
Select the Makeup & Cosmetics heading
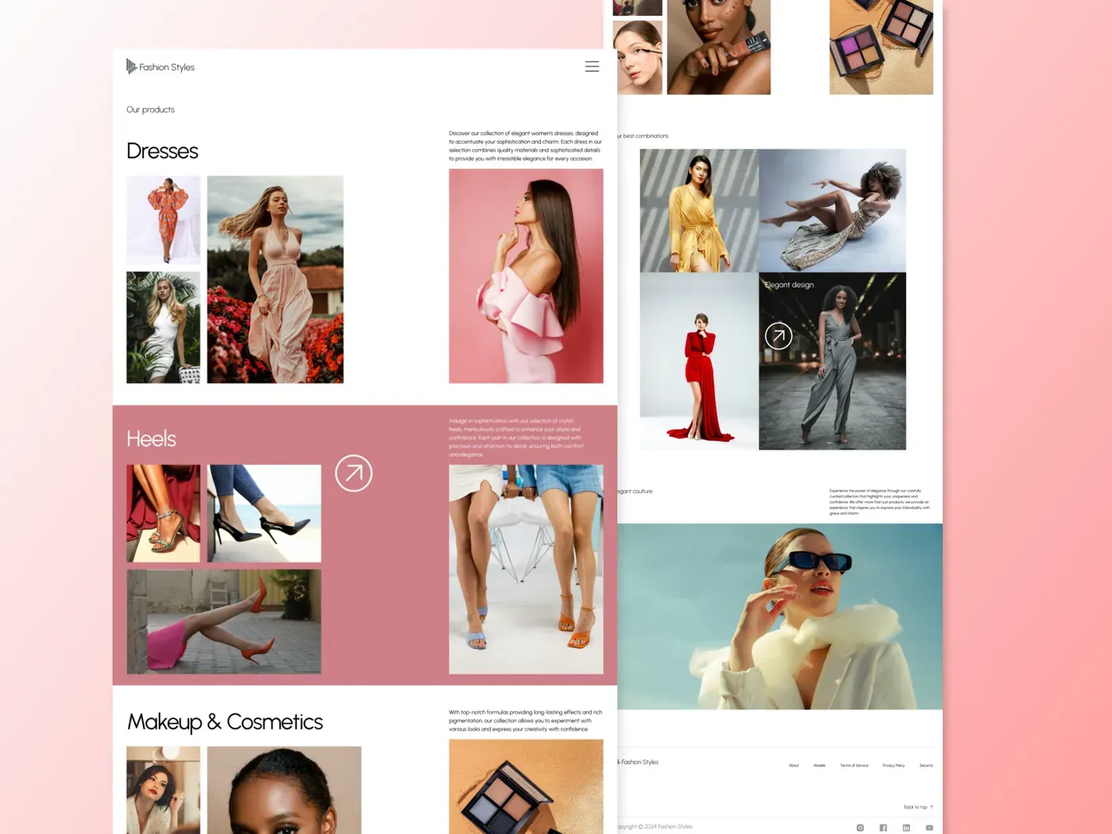[225, 722]
